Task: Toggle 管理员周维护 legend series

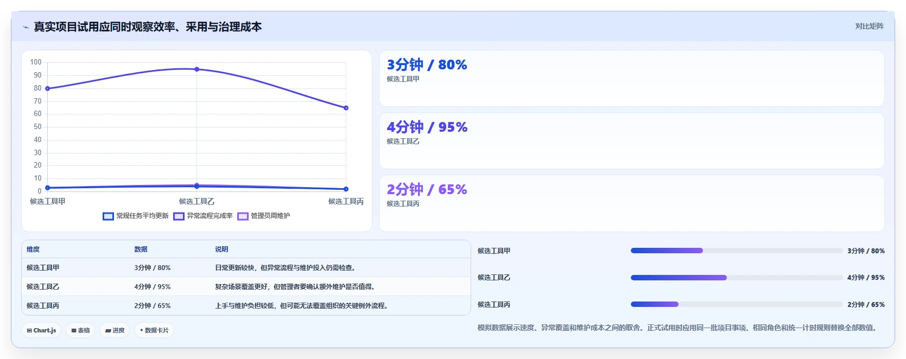Action: 264,216
